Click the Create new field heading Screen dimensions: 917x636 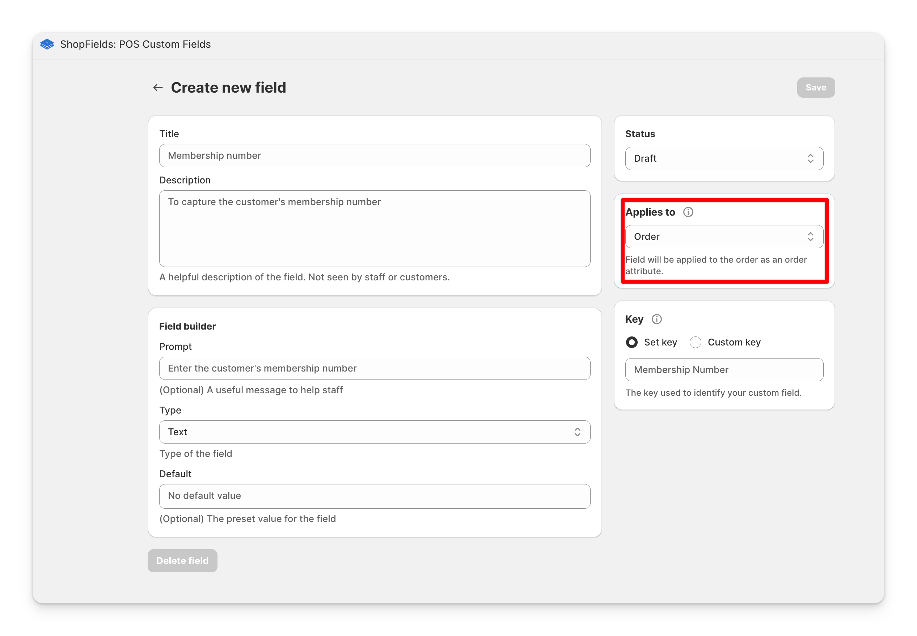click(228, 87)
